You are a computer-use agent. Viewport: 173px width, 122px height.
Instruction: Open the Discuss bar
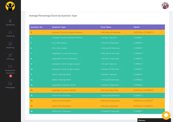click(154, 120)
